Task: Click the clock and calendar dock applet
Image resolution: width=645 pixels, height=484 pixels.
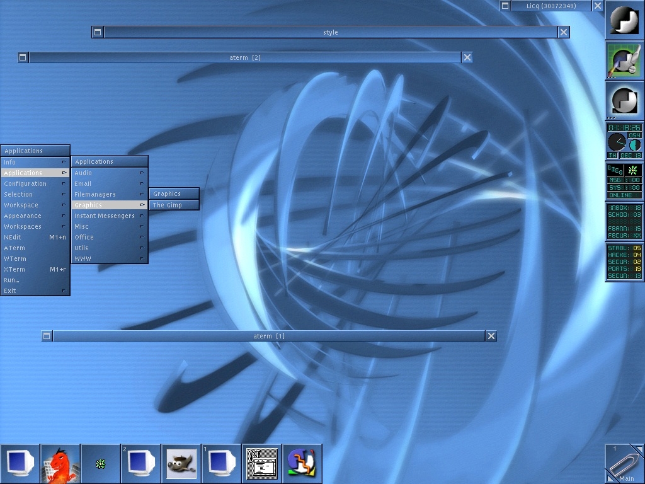Action: point(624,141)
